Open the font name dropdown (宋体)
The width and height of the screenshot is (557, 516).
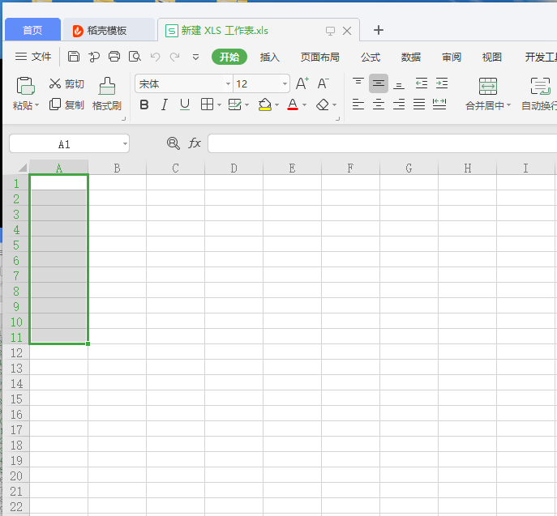click(228, 83)
